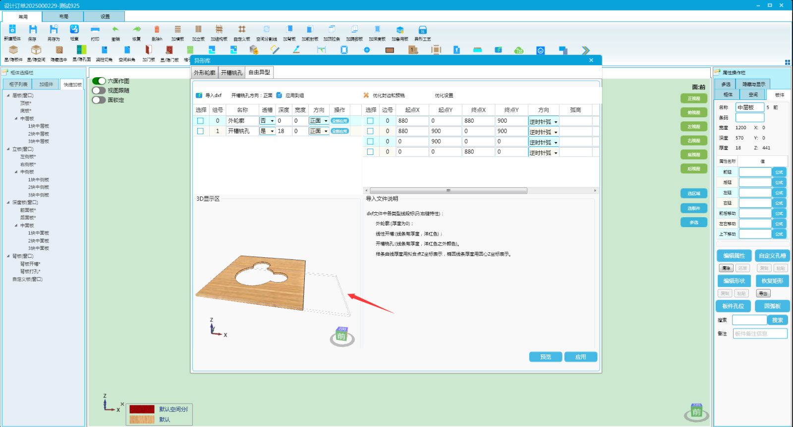Click the red 默认空间分 color swatch
The image size is (793, 427).
click(x=142, y=409)
